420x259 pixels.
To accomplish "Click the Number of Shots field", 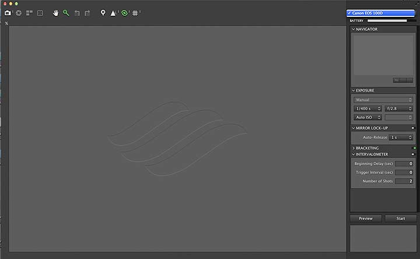I will [x=404, y=181].
